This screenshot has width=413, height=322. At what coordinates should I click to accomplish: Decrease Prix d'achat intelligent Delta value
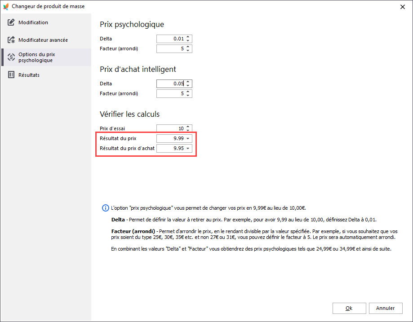[x=188, y=85]
